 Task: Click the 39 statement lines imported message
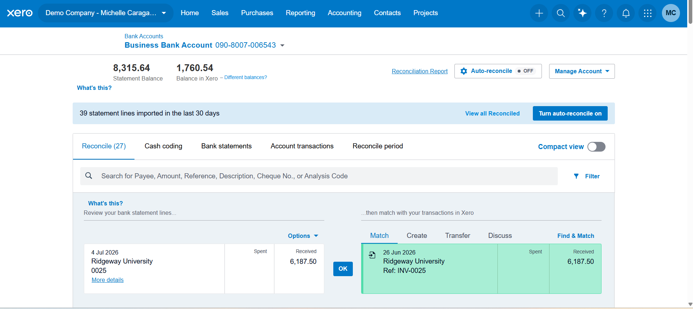150,113
